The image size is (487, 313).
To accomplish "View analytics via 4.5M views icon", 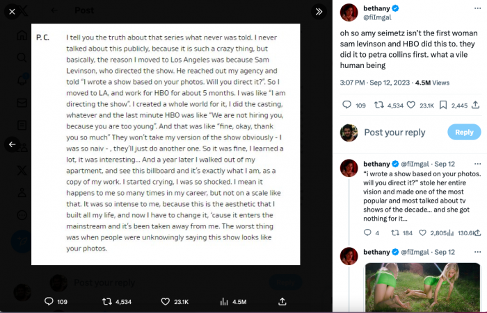I will pos(224,301).
